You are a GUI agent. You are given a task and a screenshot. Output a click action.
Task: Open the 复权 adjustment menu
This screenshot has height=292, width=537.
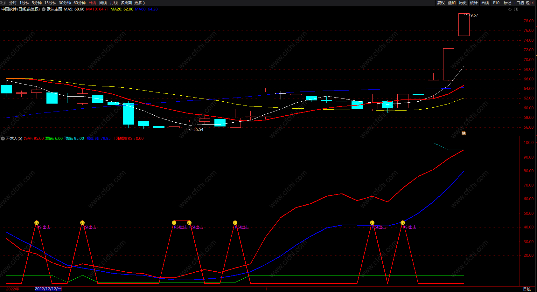click(441, 3)
